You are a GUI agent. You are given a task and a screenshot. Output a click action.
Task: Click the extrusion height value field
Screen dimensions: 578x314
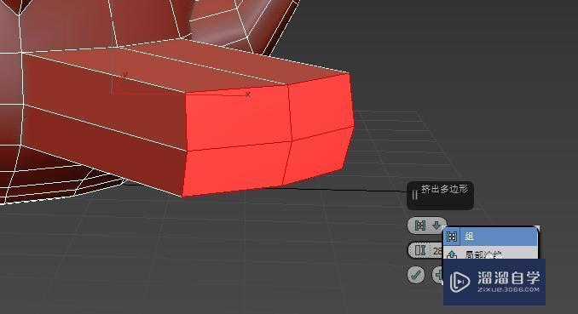click(x=437, y=251)
